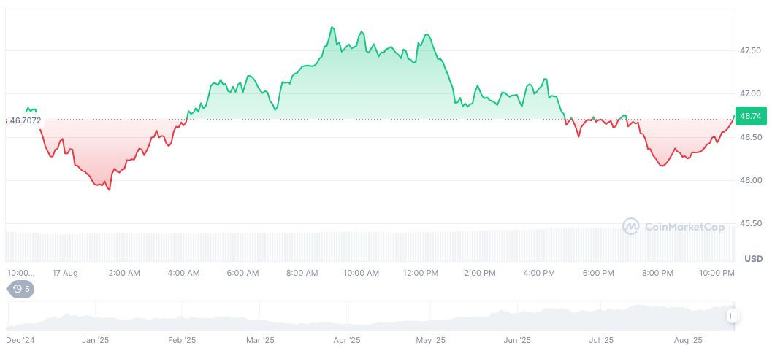Select Jul '25 on the range navigator
The image size is (783, 348).
(601, 340)
